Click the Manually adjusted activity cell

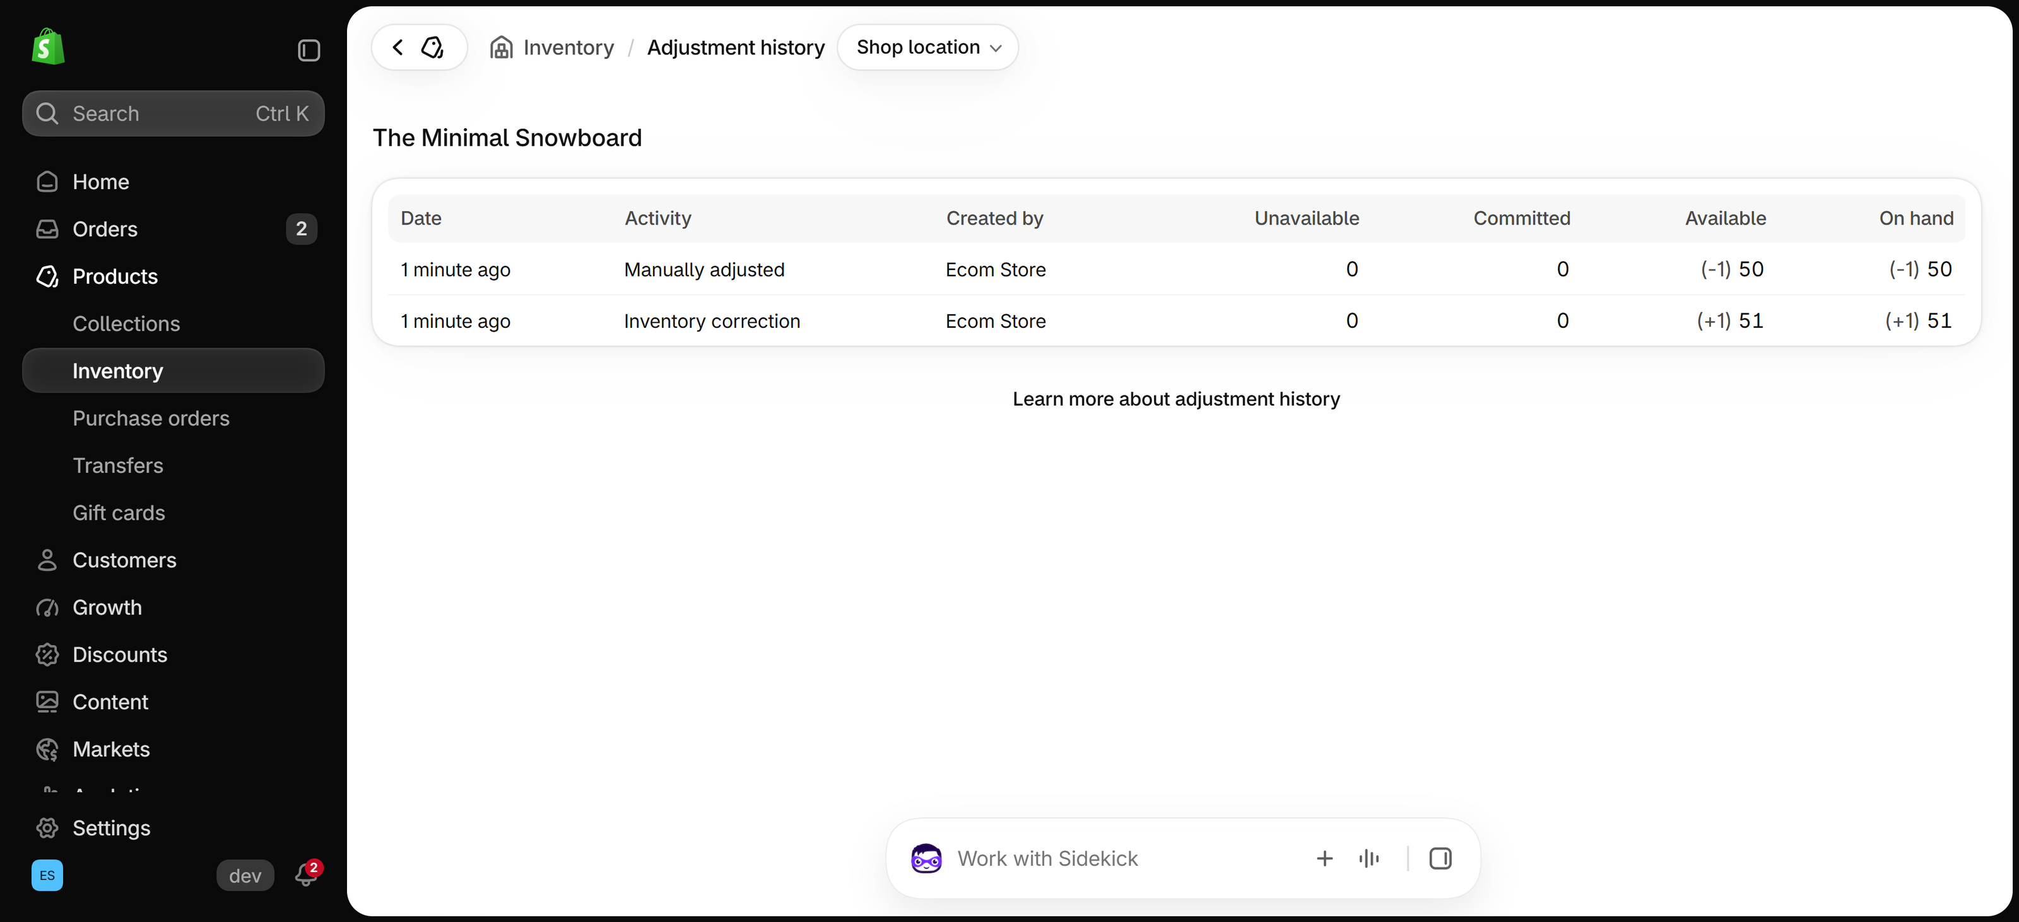[x=704, y=269]
